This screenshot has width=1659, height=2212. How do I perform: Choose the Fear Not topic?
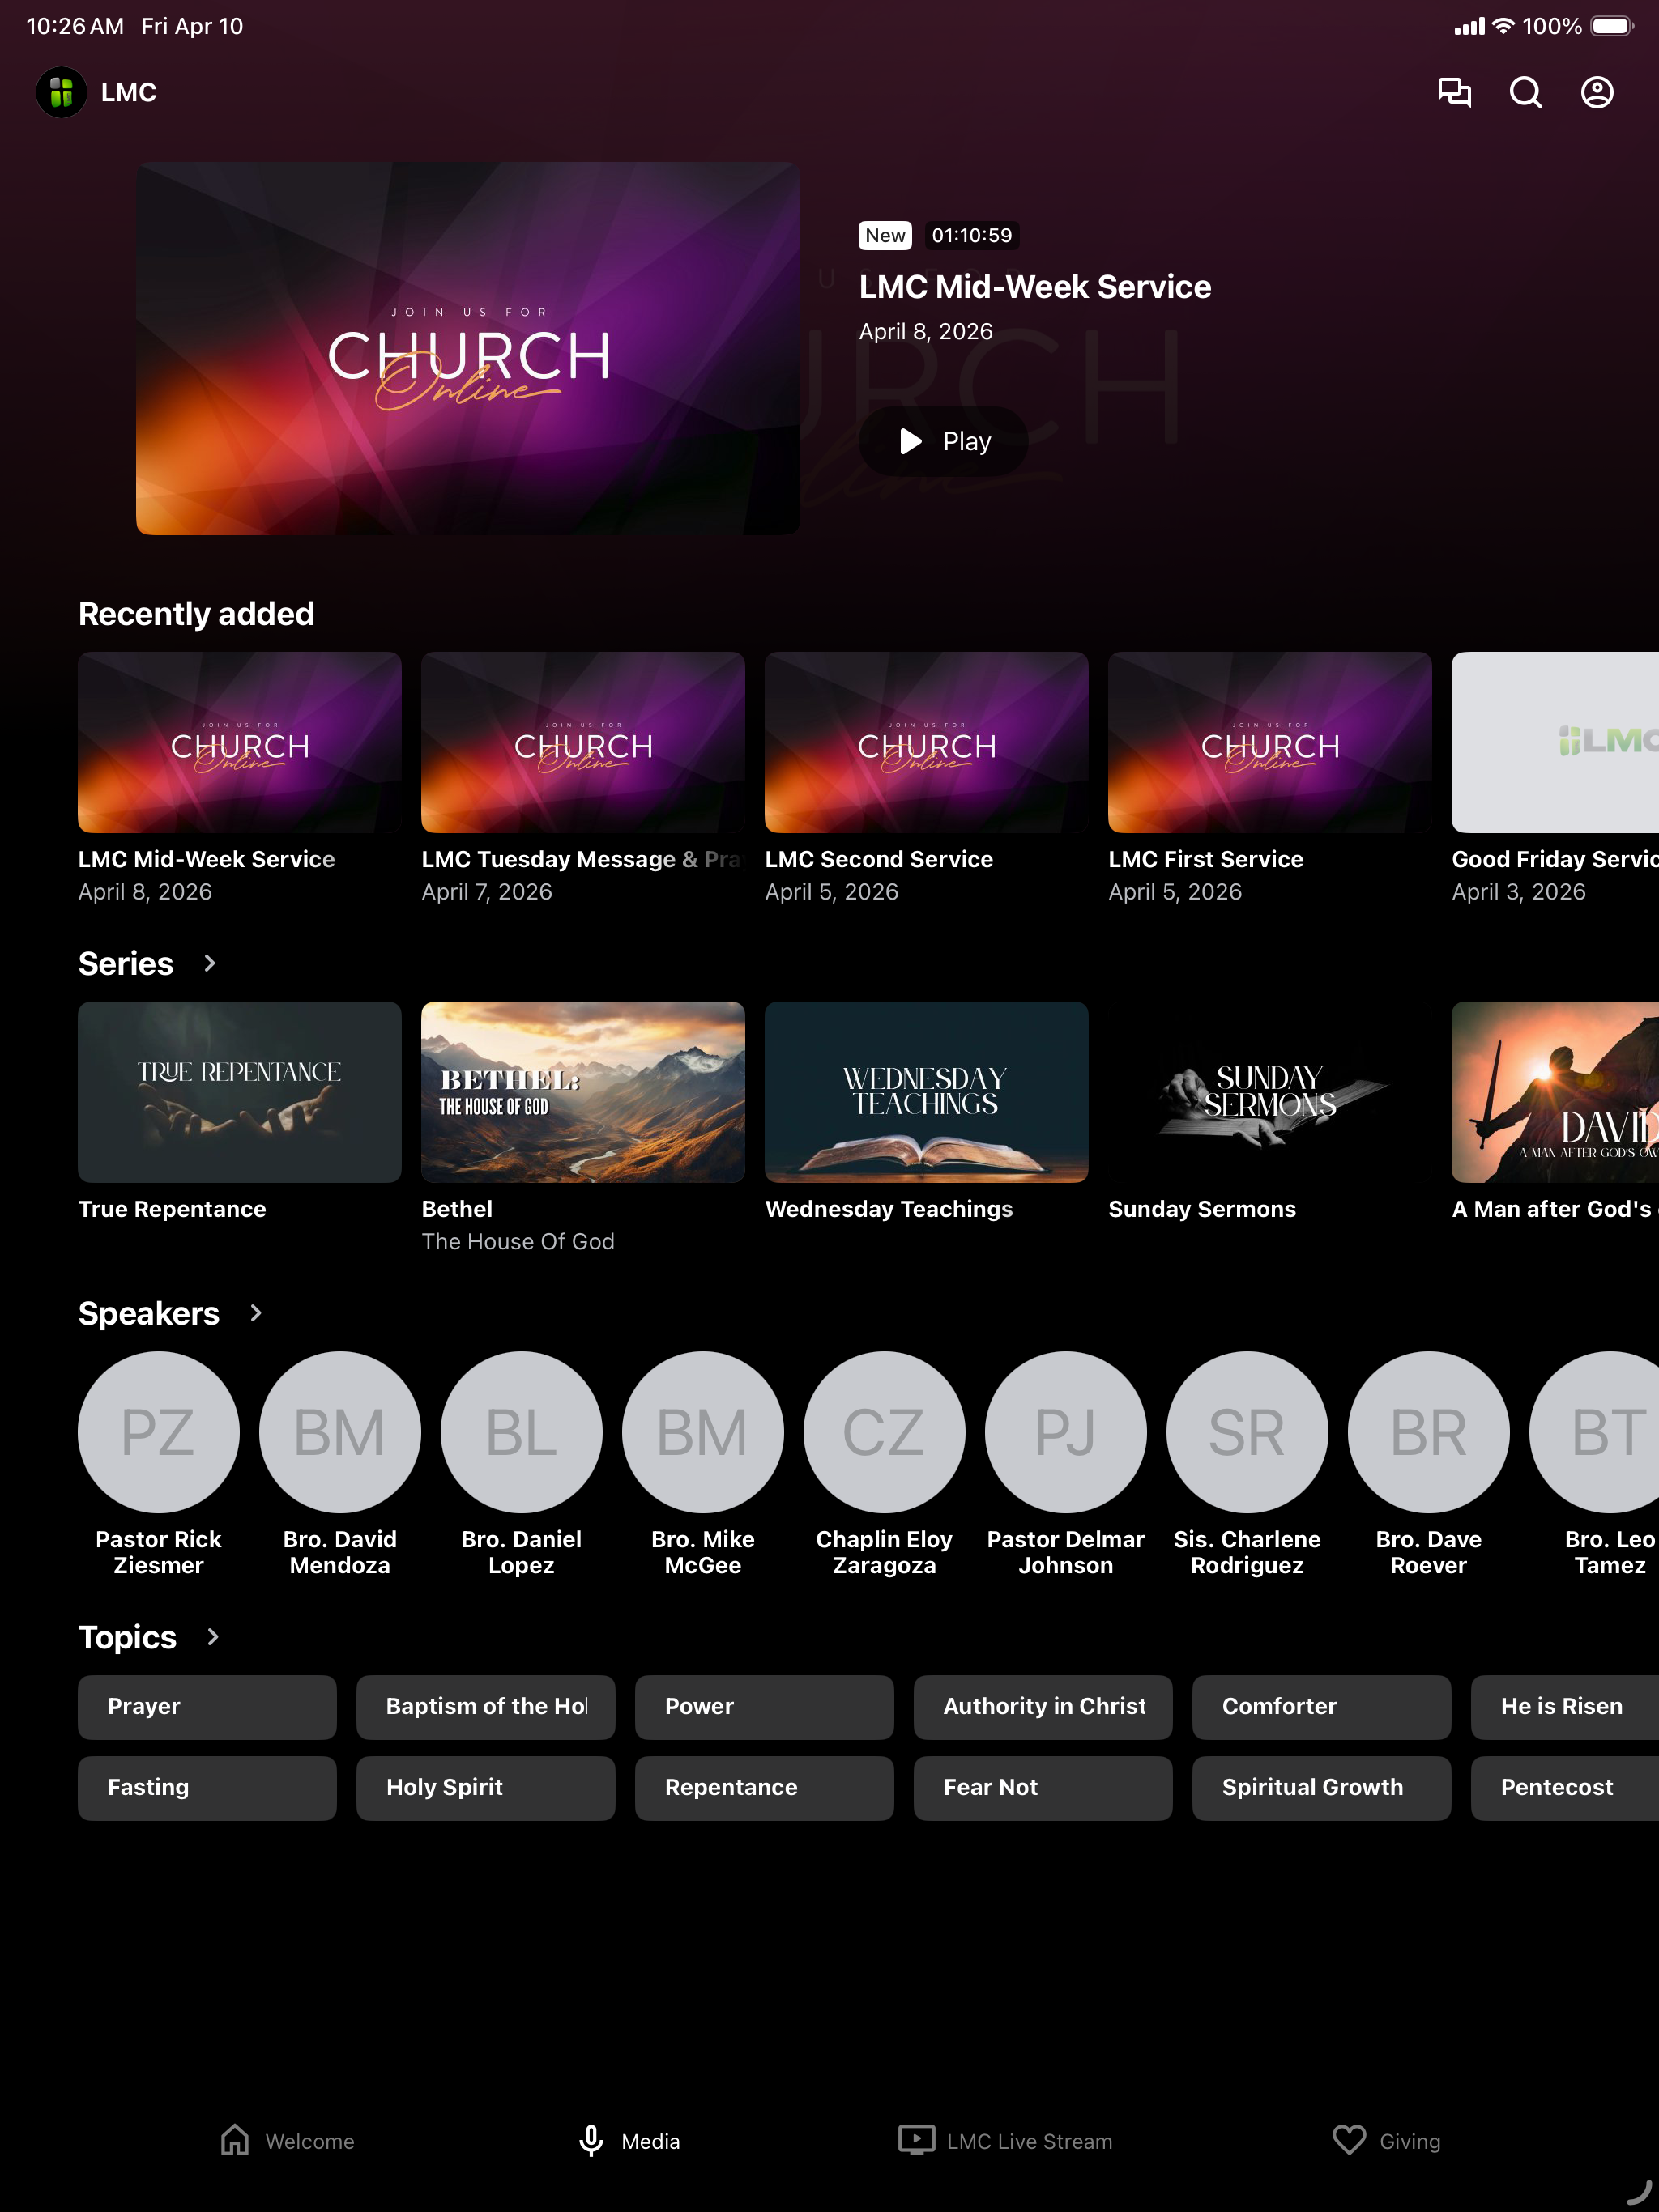pos(1043,1788)
